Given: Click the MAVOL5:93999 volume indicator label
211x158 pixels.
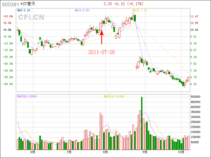Looking at the screenshot, I should click(x=27, y=96).
